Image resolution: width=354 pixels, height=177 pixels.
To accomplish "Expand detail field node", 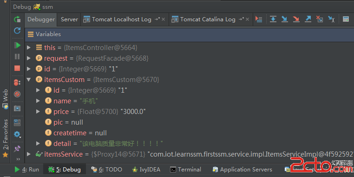I will coord(38,144).
